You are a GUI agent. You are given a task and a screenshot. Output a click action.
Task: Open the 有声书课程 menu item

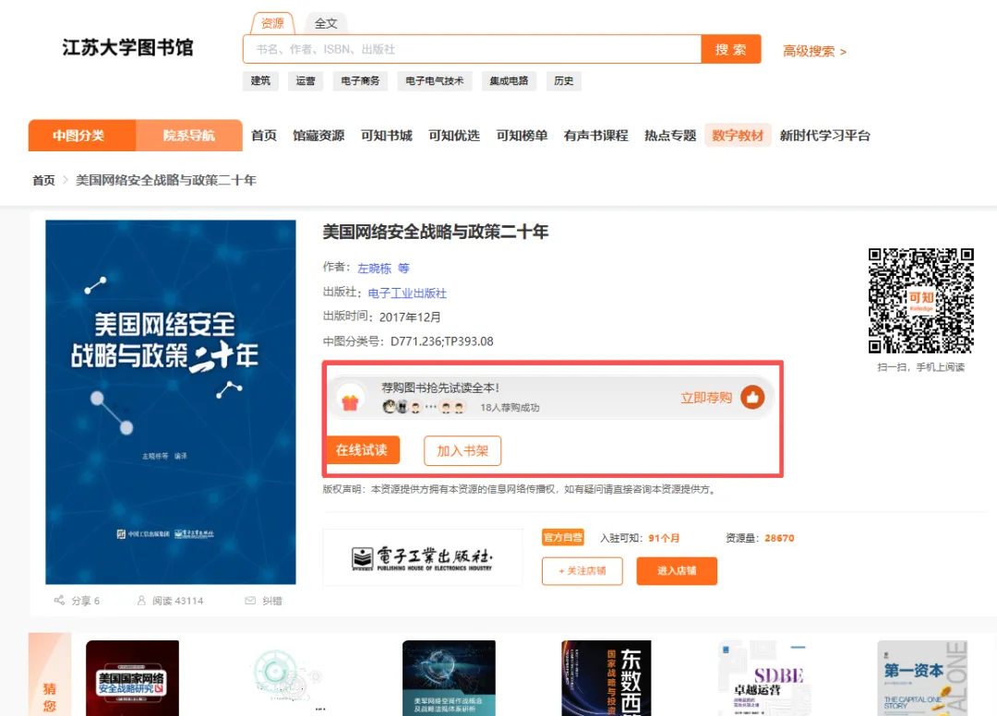(595, 136)
